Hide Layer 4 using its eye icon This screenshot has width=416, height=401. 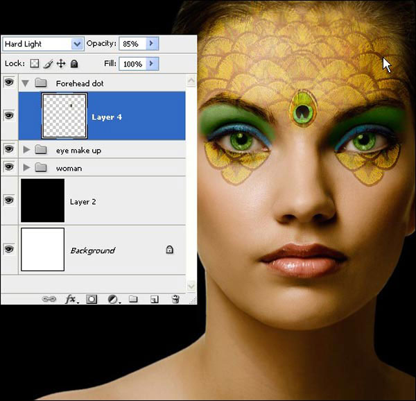click(x=9, y=115)
